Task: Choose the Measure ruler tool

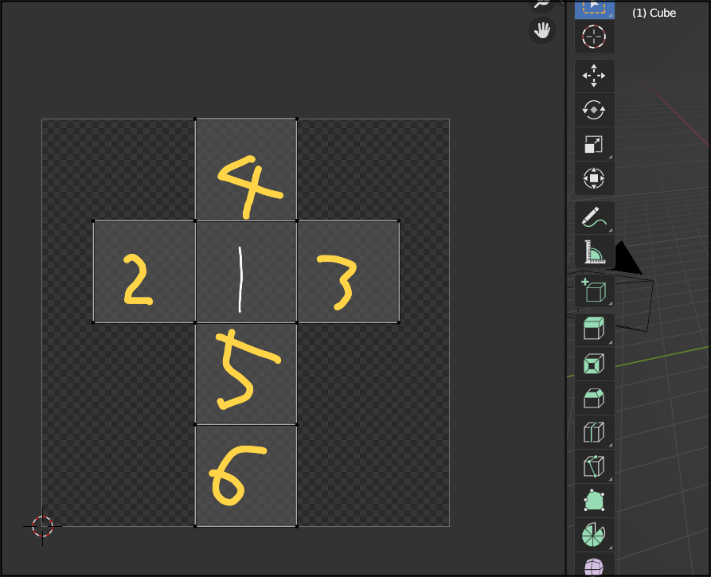Action: (x=595, y=251)
